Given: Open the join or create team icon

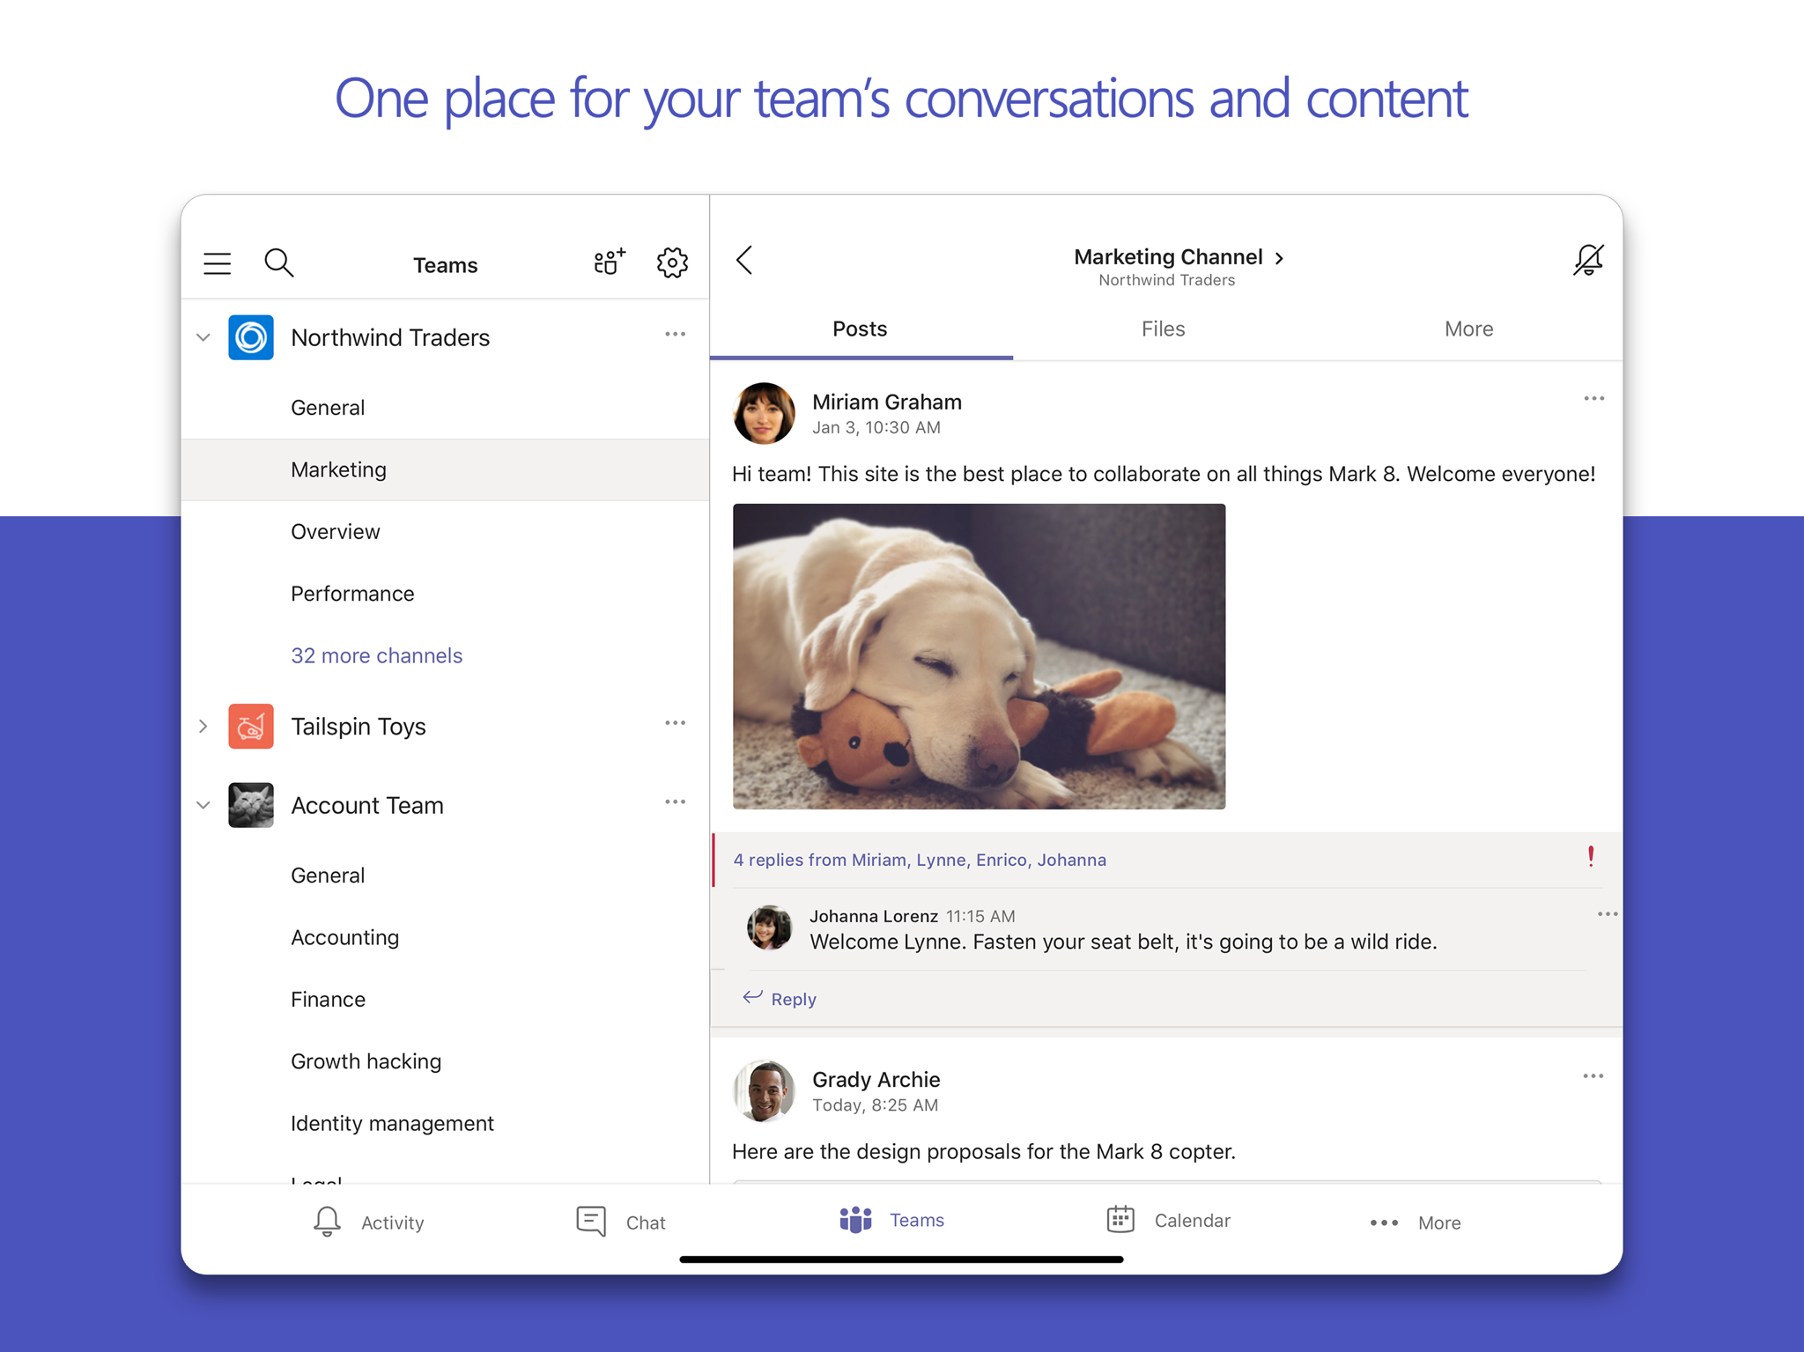Looking at the screenshot, I should pos(609,262).
